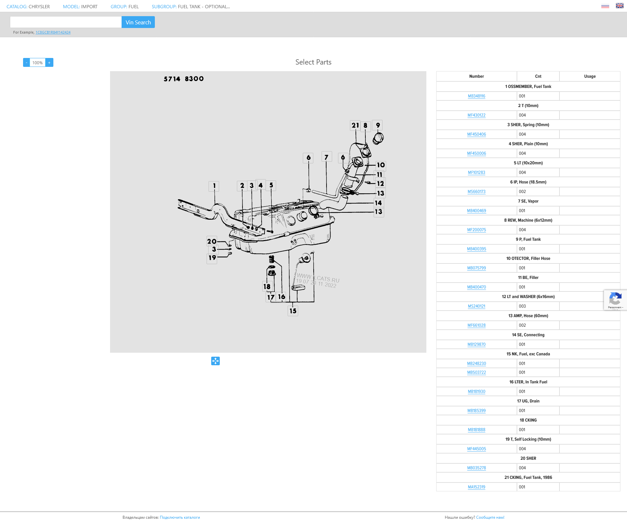Click the Сообщите нам error report link
This screenshot has height=523, width=627.
tap(490, 517)
